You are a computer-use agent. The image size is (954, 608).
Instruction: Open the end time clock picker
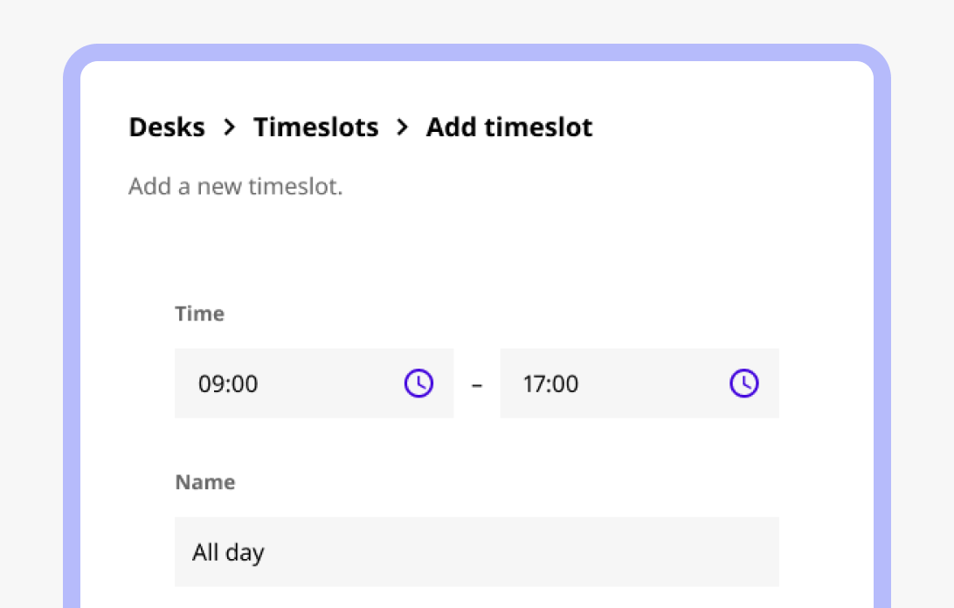744,383
